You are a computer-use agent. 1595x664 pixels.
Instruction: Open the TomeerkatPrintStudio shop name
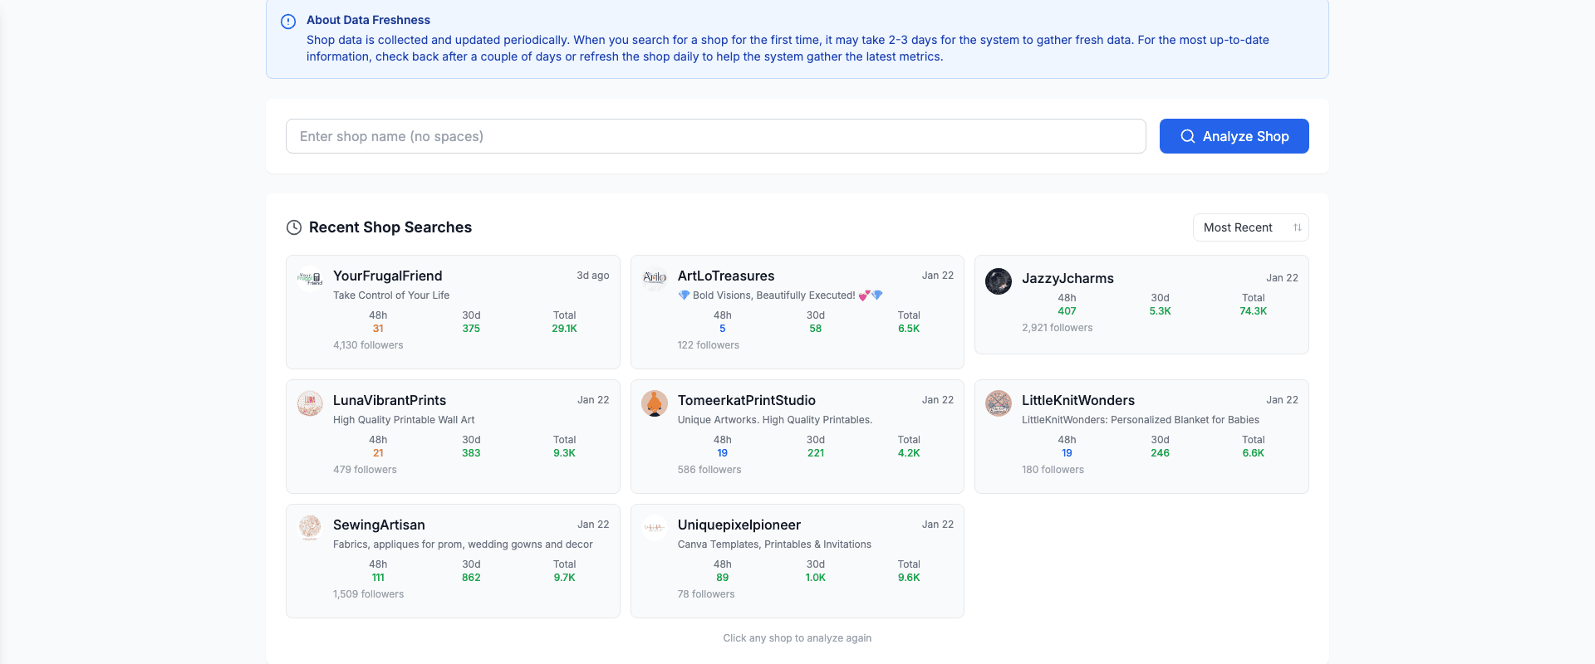pos(747,400)
